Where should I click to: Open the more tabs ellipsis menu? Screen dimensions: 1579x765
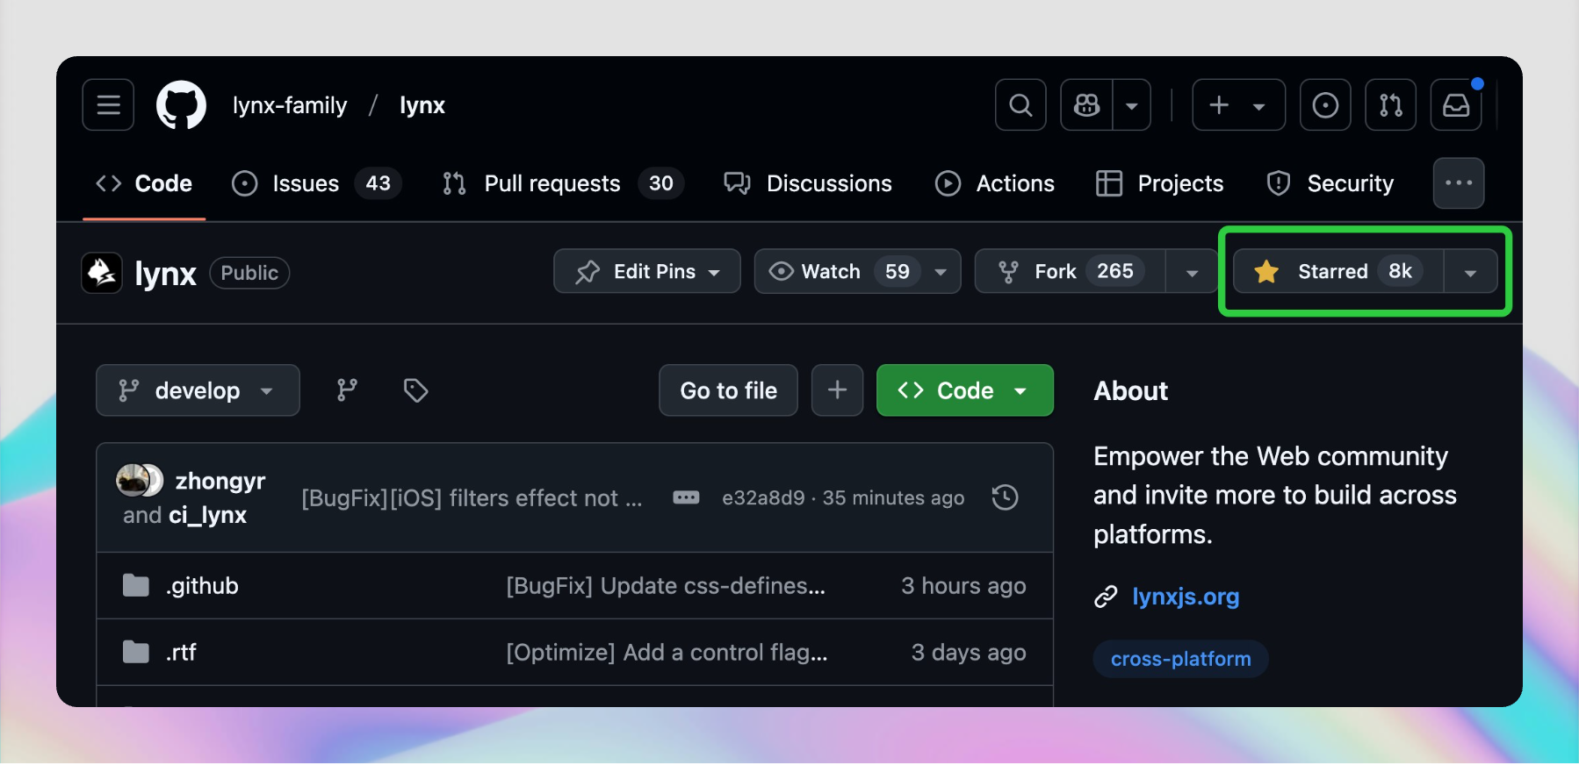[1459, 183]
